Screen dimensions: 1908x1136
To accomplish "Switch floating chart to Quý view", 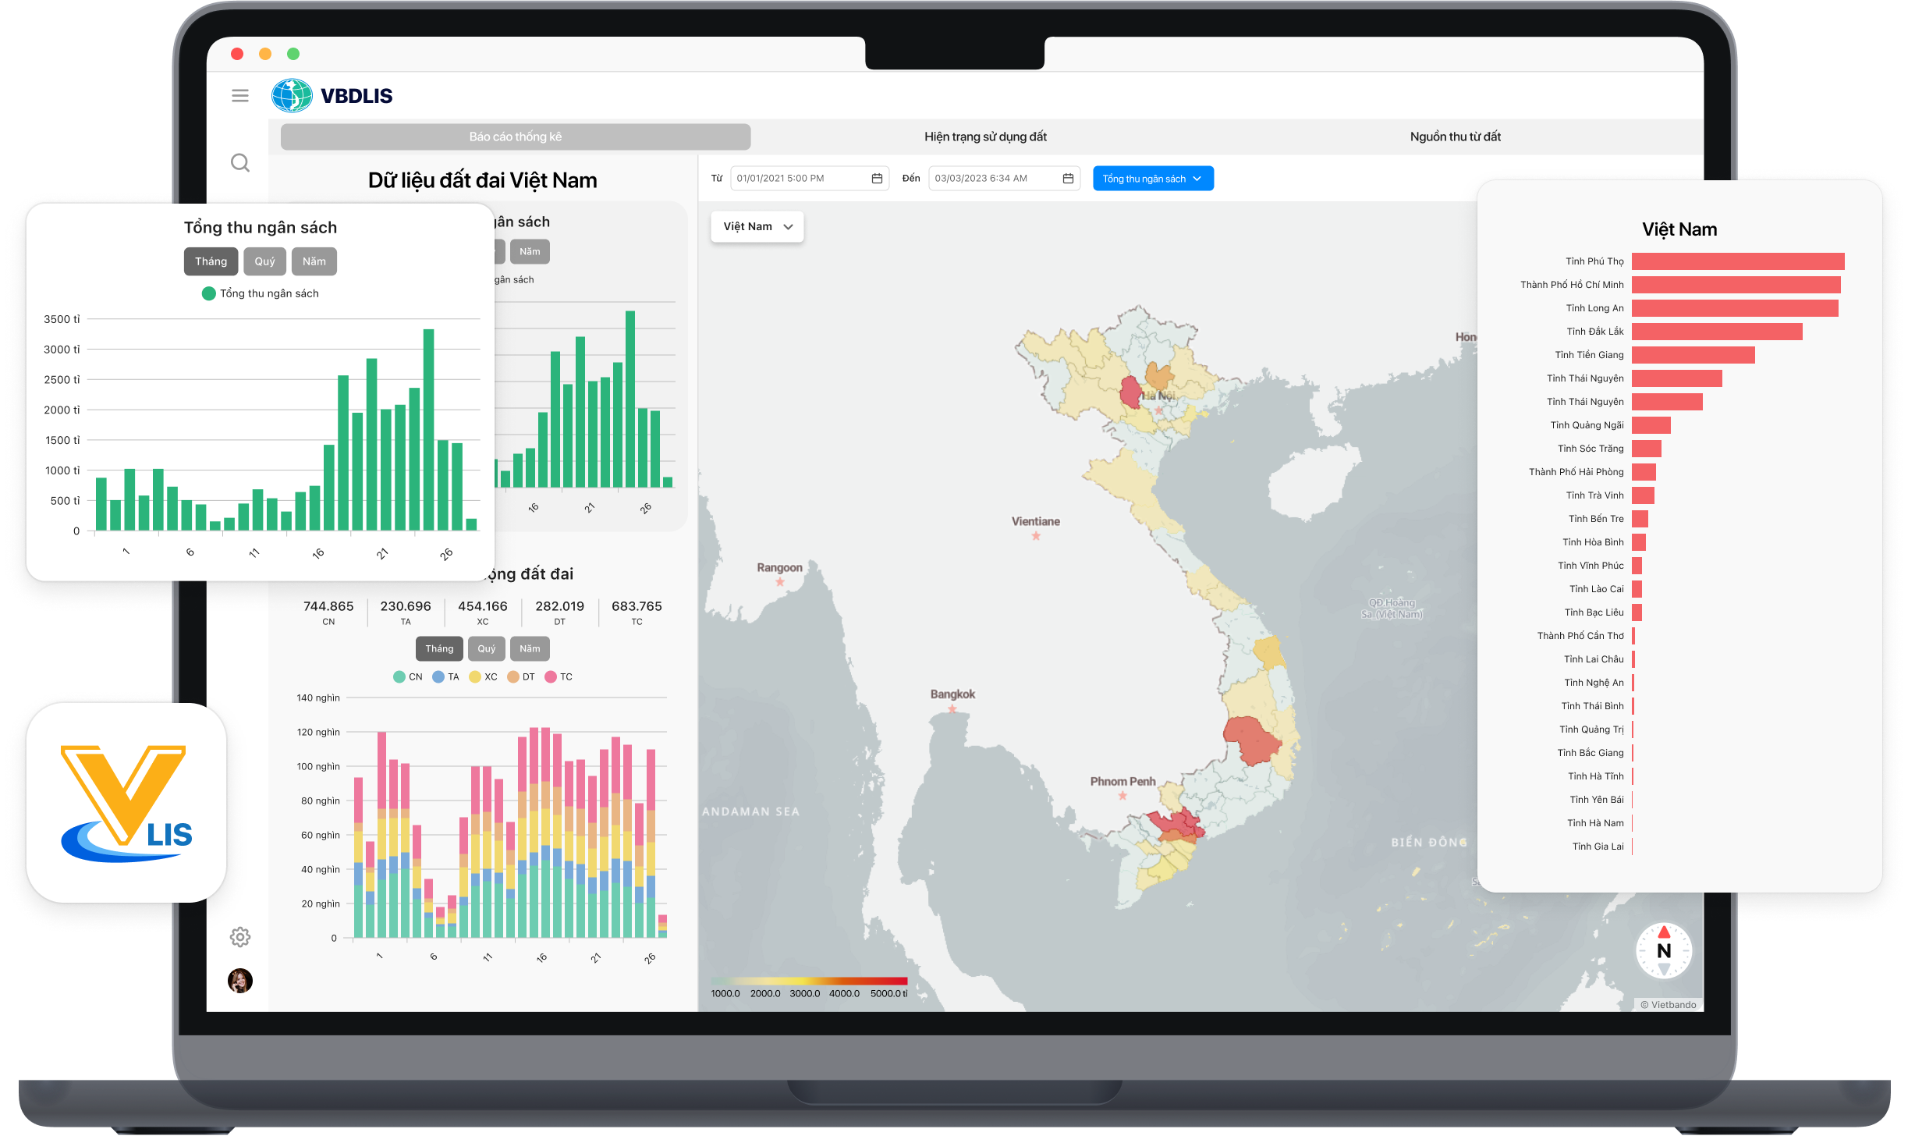I will coord(264,261).
